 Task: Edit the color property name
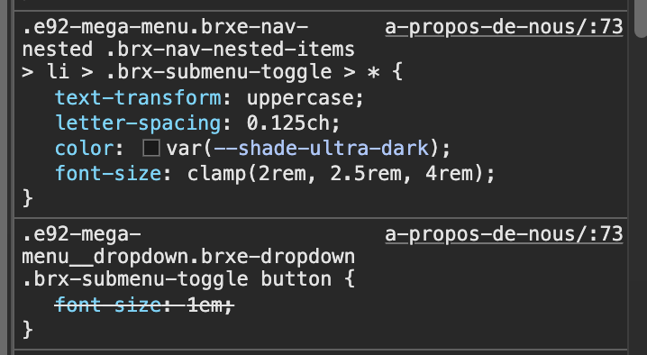(x=85, y=148)
